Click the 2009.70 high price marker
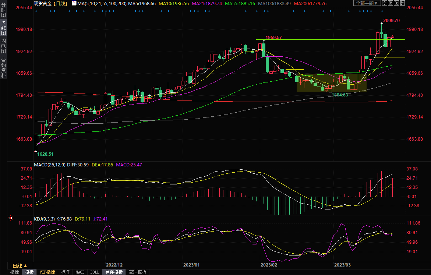 click(x=391, y=21)
